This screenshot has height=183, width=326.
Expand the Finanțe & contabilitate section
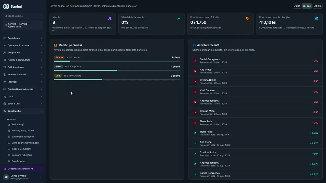tap(23, 60)
